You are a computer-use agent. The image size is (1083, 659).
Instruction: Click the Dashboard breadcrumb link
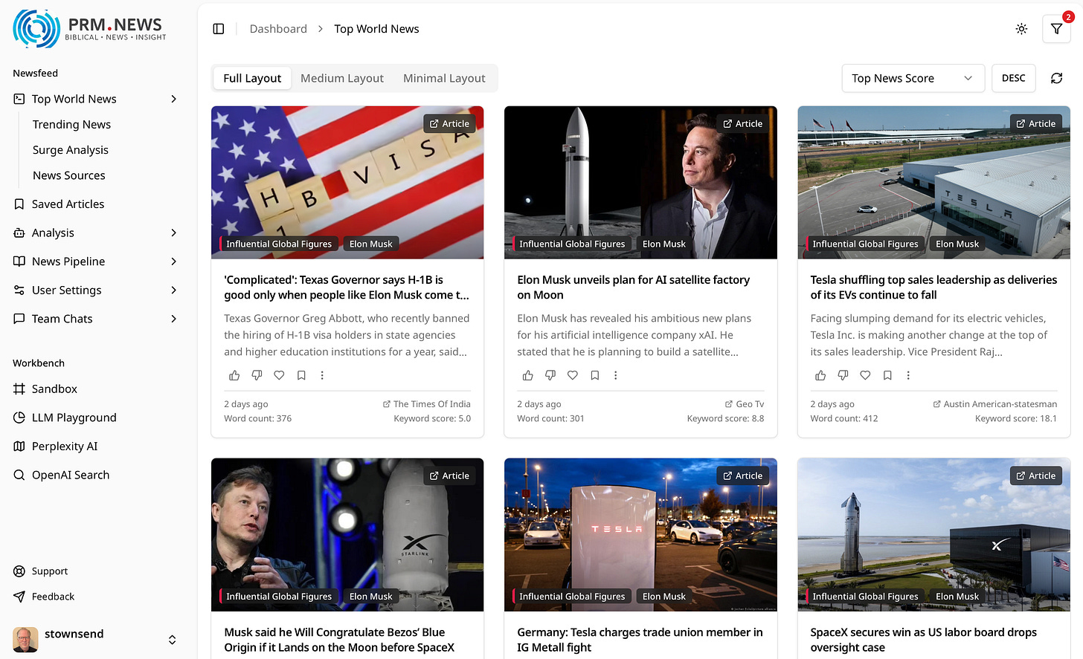[278, 29]
